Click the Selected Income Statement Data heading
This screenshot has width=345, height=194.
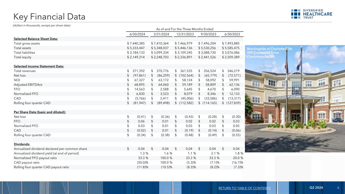[x=39, y=66]
